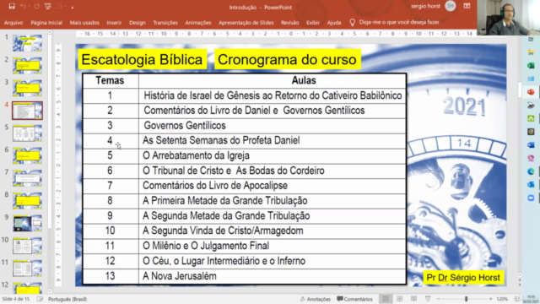Open Outlook from the taskbar
This screenshot has height=304, width=540.
click(x=531, y=185)
